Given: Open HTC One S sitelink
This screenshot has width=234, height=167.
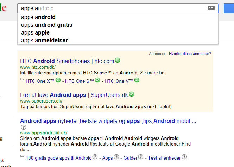Looking at the screenshot, I should pyautogui.click(x=80, y=81).
